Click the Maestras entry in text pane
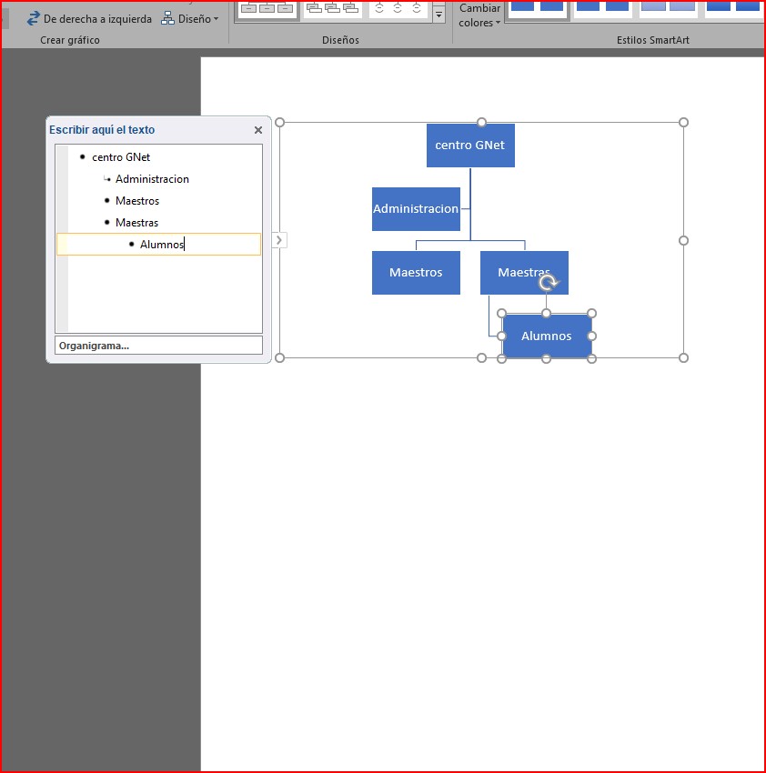The width and height of the screenshot is (766, 773). click(x=137, y=223)
